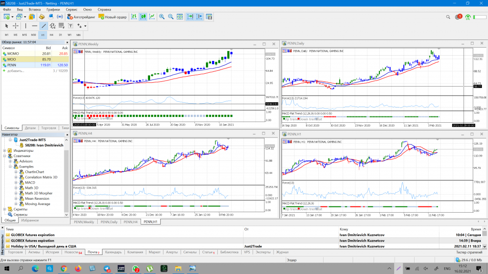The height and width of the screenshot is (274, 488).
Task: Switch chart to line chart display
Action: 152,17
